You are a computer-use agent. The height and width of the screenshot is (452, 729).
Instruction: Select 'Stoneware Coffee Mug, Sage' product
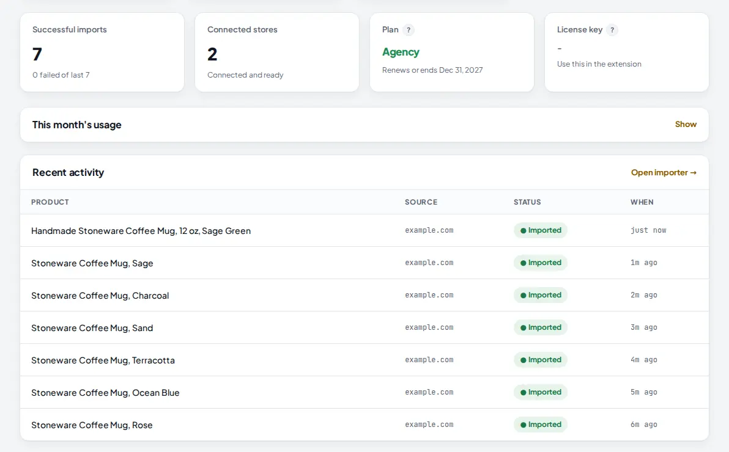tap(92, 263)
